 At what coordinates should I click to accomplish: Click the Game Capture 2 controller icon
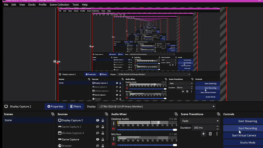click(60, 127)
